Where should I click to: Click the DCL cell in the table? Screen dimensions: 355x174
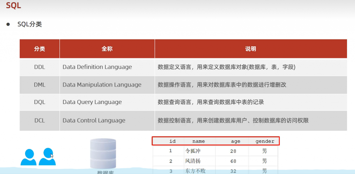40,120
